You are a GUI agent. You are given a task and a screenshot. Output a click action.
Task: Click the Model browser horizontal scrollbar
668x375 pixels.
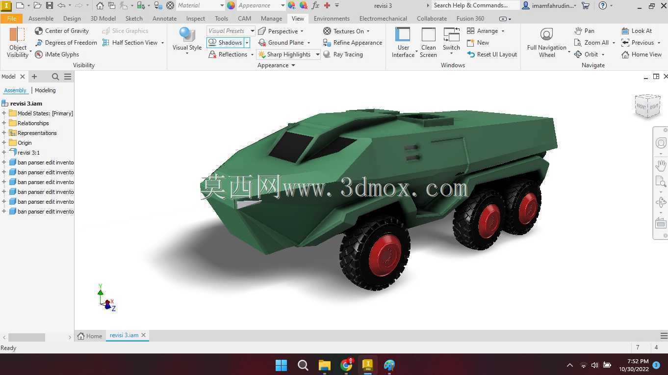[27, 337]
